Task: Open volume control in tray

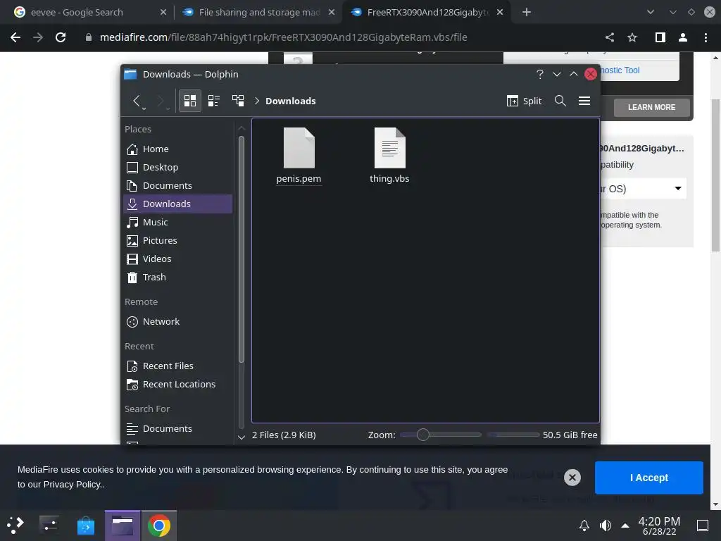Action: click(605, 526)
